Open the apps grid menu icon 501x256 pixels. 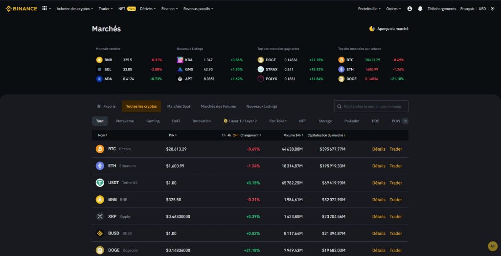[x=45, y=9]
